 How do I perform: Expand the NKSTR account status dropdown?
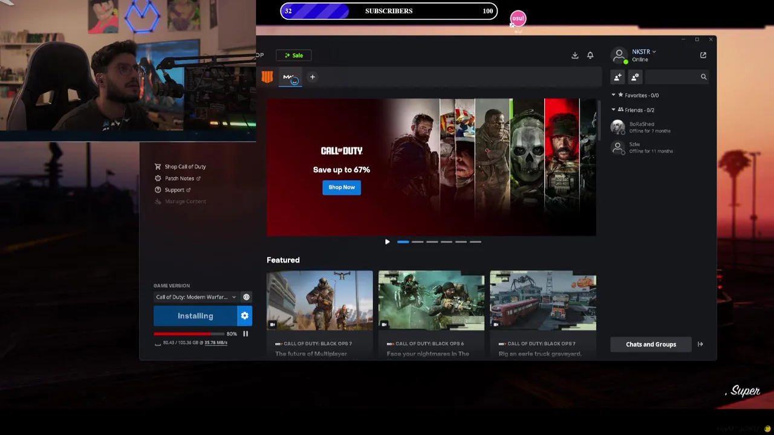coord(644,52)
